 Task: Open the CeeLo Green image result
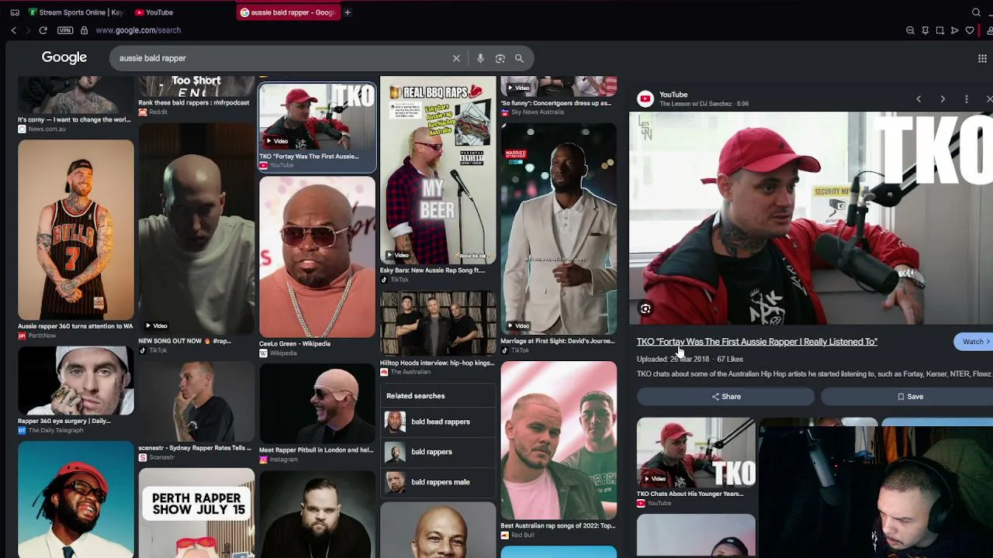317,257
